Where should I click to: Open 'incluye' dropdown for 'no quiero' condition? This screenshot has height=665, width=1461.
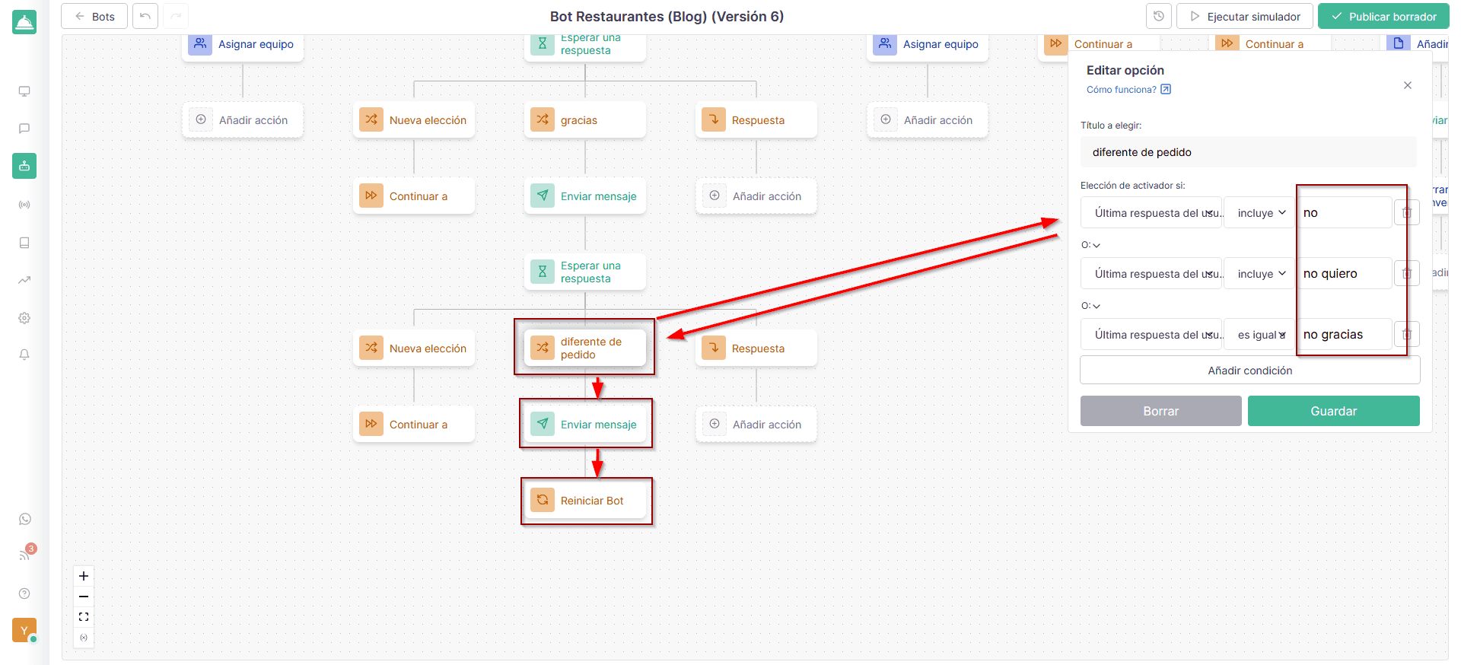[1260, 274]
